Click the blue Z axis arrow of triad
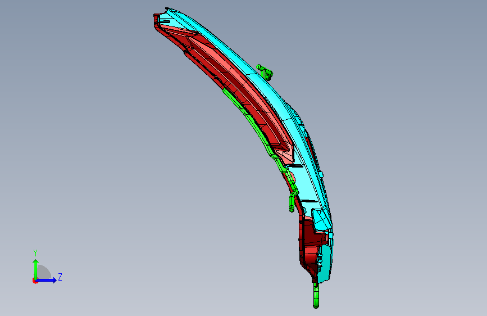Image resolution: width=487 pixels, height=316 pixels. (46, 280)
